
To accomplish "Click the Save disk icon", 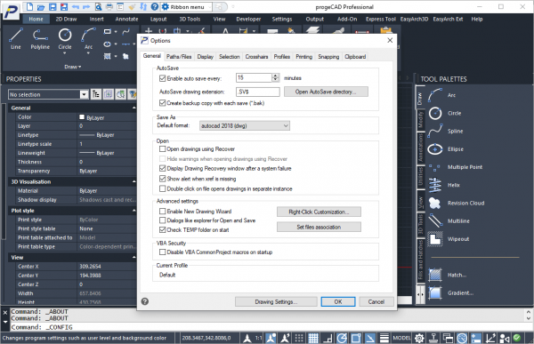I will tap(53, 6).
